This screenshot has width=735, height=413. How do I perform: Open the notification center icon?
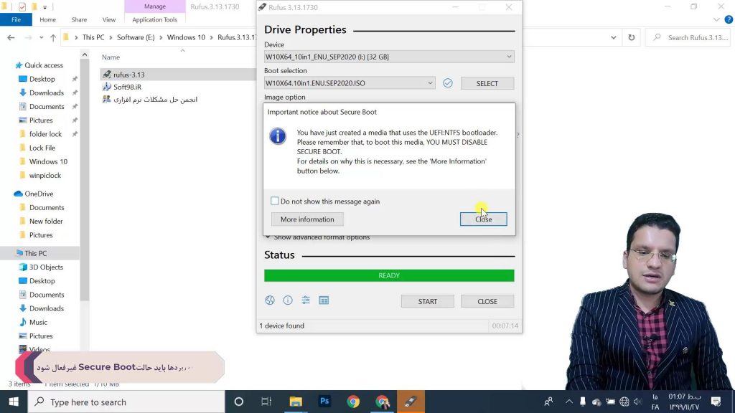[x=716, y=402]
